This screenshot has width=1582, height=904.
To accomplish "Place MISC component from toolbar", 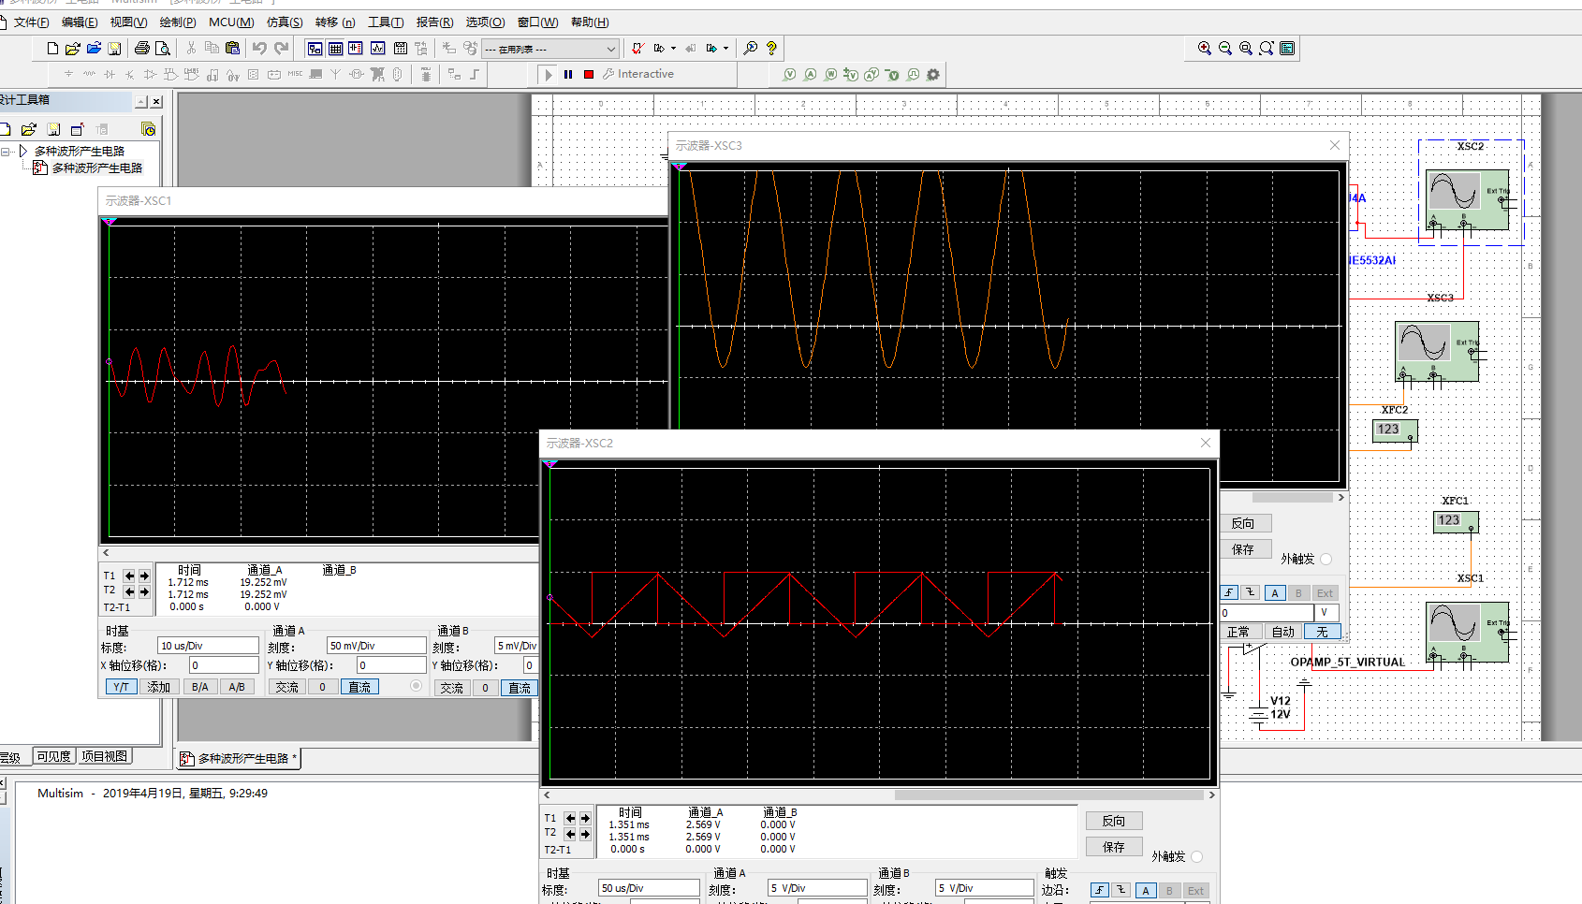I will point(295,74).
